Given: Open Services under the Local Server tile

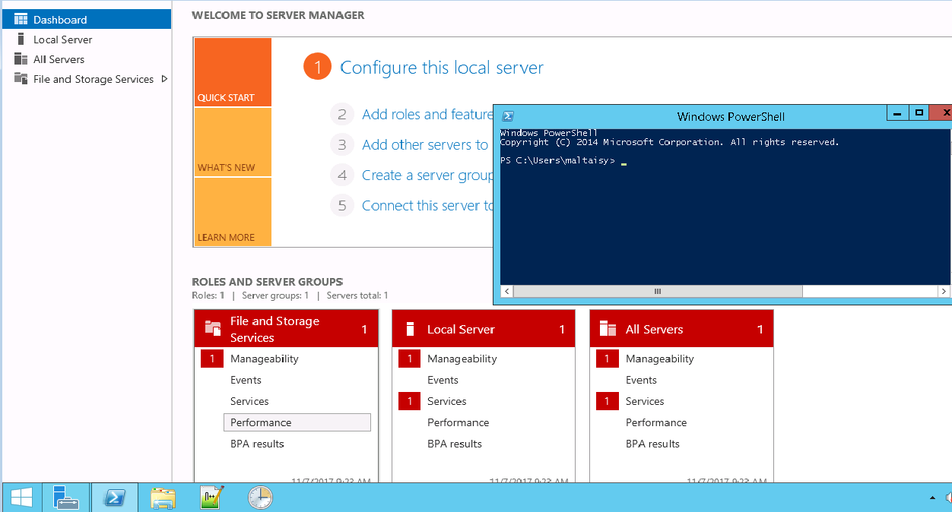Looking at the screenshot, I should point(446,401).
